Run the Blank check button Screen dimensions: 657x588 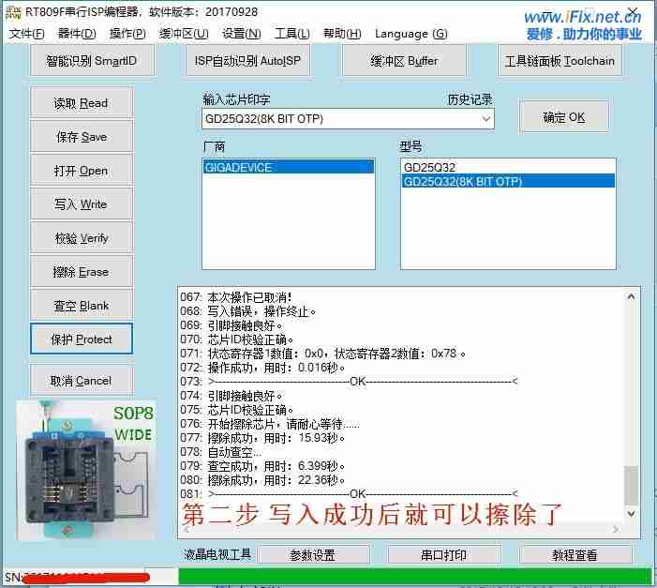[82, 306]
